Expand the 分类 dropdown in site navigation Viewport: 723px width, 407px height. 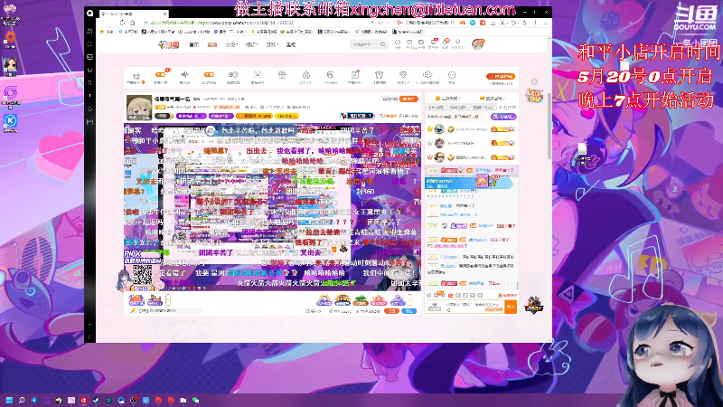(231, 44)
